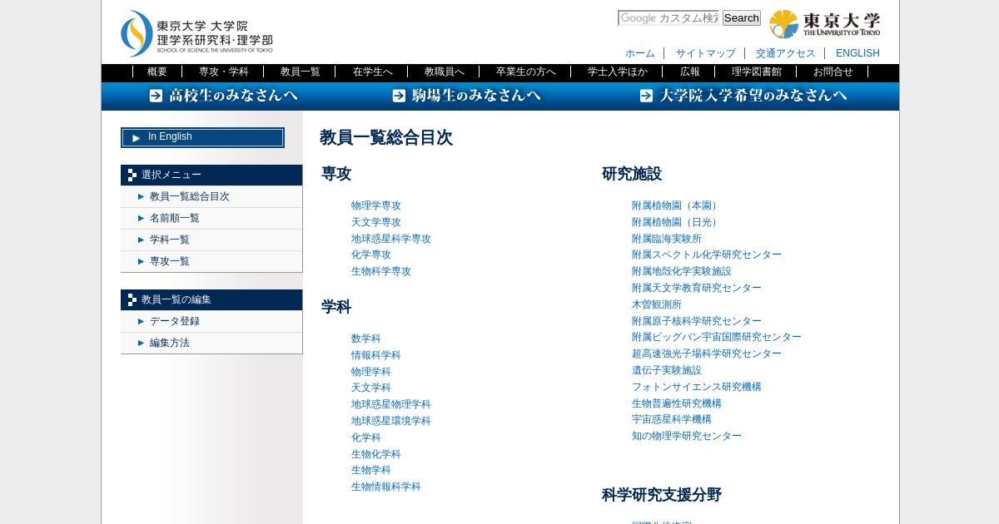Open the 数学科 link
The image size is (999, 524).
tap(366, 339)
